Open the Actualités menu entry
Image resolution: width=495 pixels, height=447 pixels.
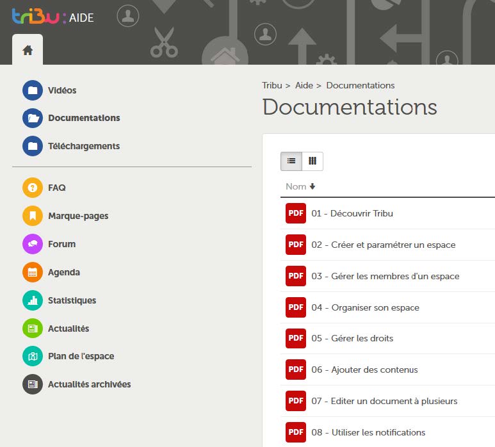click(x=69, y=329)
